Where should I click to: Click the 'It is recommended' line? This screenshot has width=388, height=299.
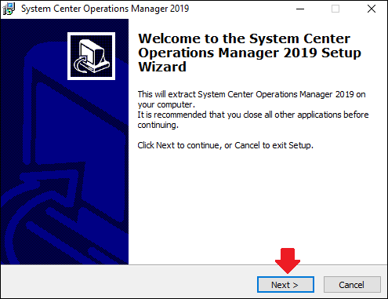coord(253,115)
